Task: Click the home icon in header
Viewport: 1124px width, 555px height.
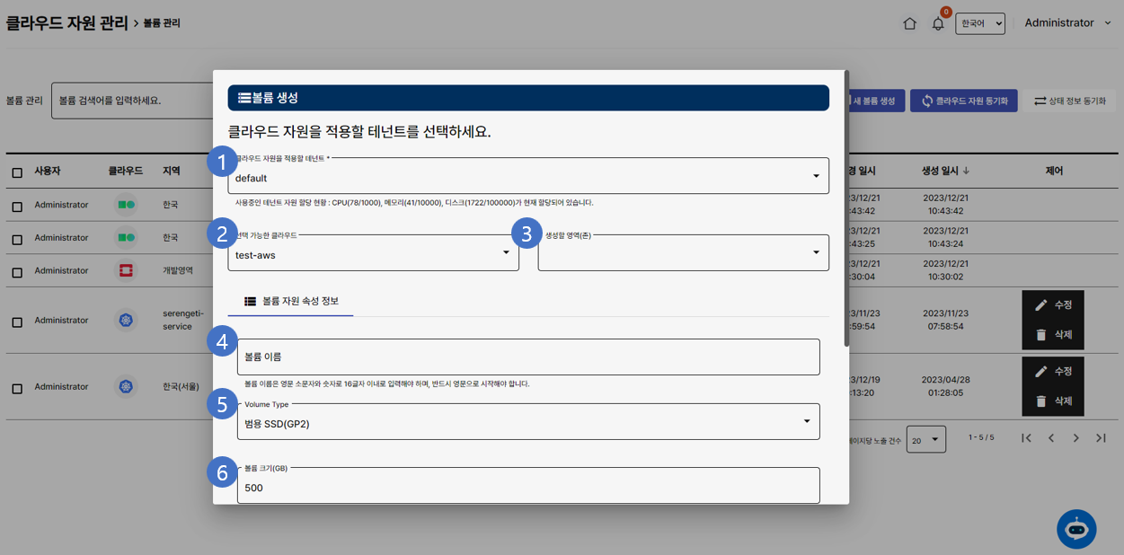Action: 909,24
